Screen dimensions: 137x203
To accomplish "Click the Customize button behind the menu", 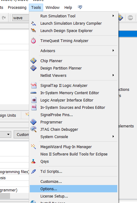I will pos(21,134).
